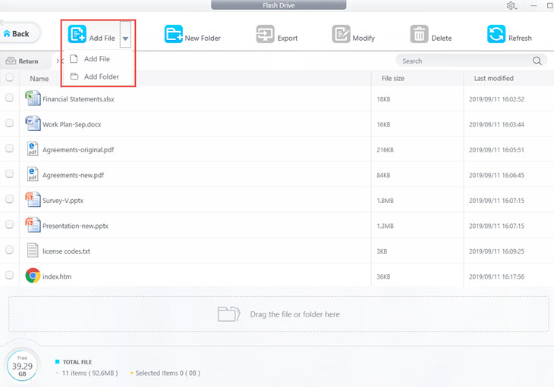Toggle the select-all checkbox in header
The height and width of the screenshot is (387, 554).
click(10, 77)
